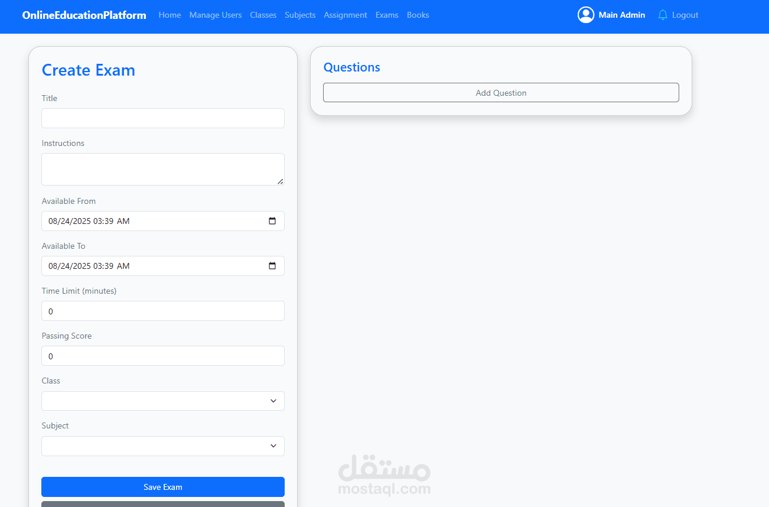Go to the Exams page
This screenshot has height=507, width=769.
pos(387,15)
